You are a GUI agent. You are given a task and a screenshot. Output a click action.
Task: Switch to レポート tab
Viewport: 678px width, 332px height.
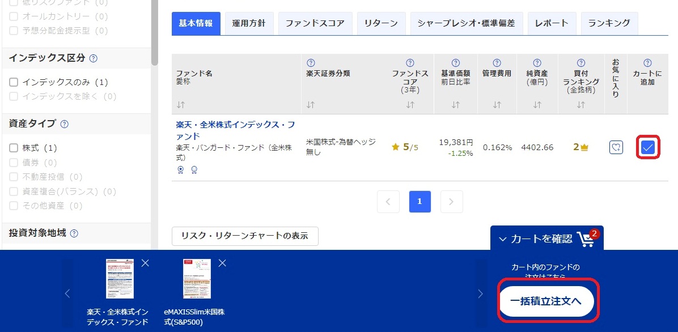pyautogui.click(x=552, y=23)
